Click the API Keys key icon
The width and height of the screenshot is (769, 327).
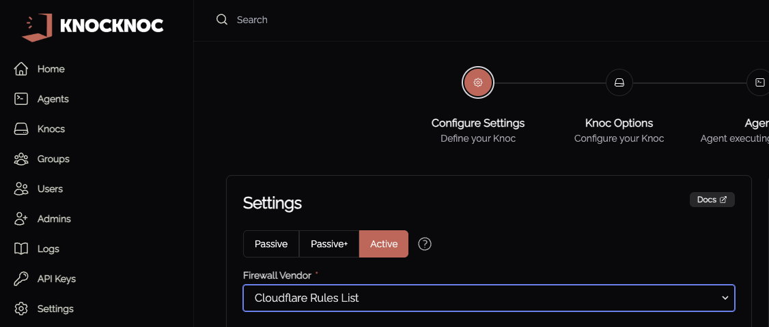click(21, 279)
